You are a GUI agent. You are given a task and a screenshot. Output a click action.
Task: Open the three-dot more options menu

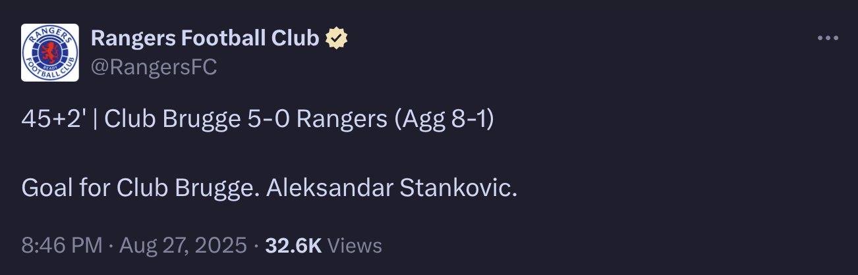(828, 38)
